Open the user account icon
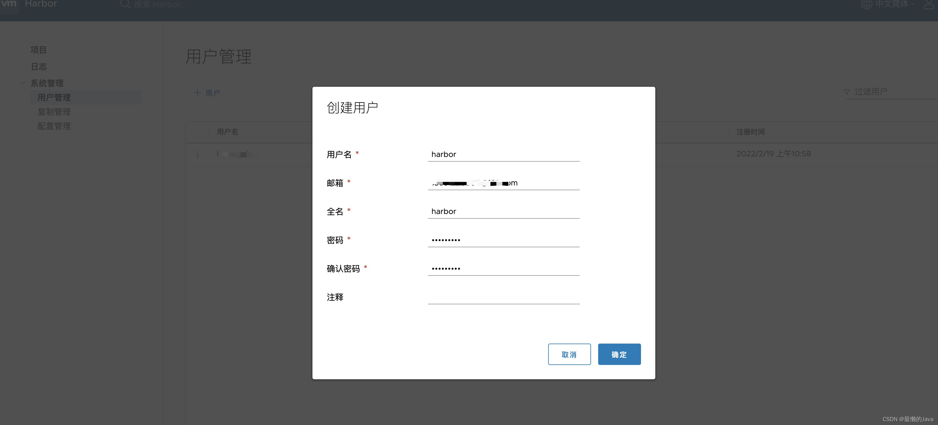The width and height of the screenshot is (938, 425). click(x=929, y=4)
